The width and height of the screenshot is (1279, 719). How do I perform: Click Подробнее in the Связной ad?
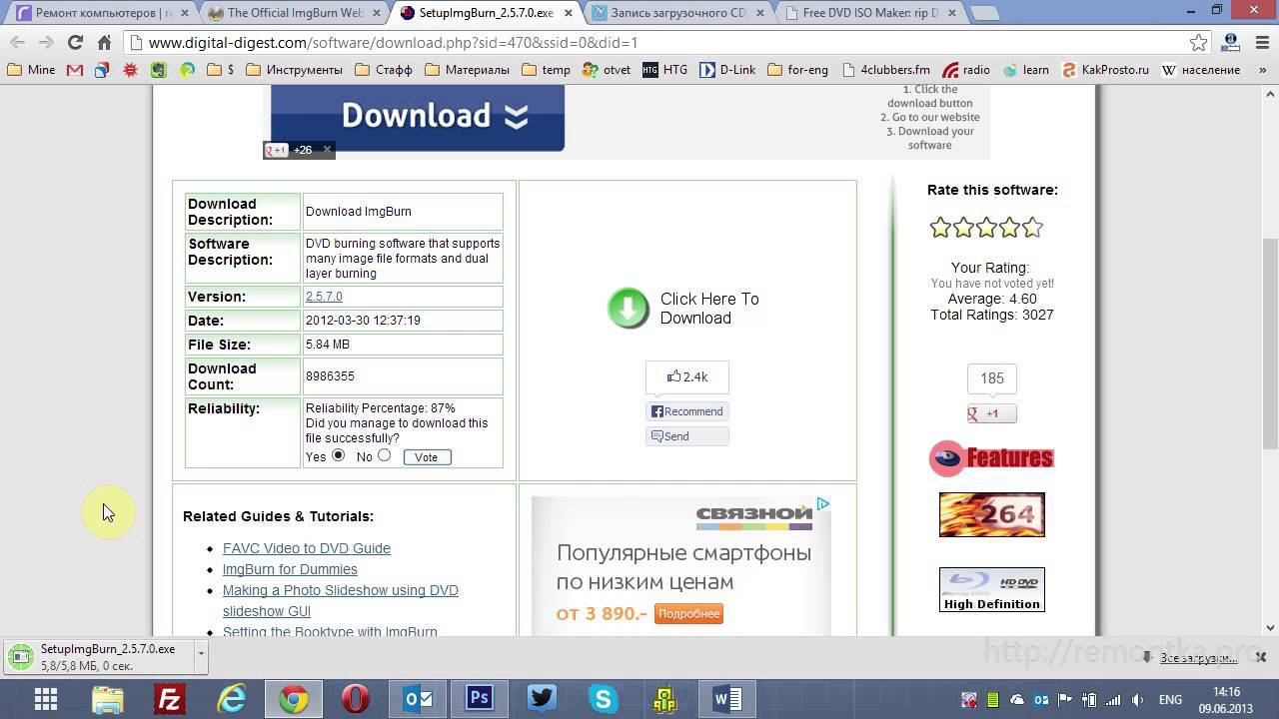(x=688, y=613)
